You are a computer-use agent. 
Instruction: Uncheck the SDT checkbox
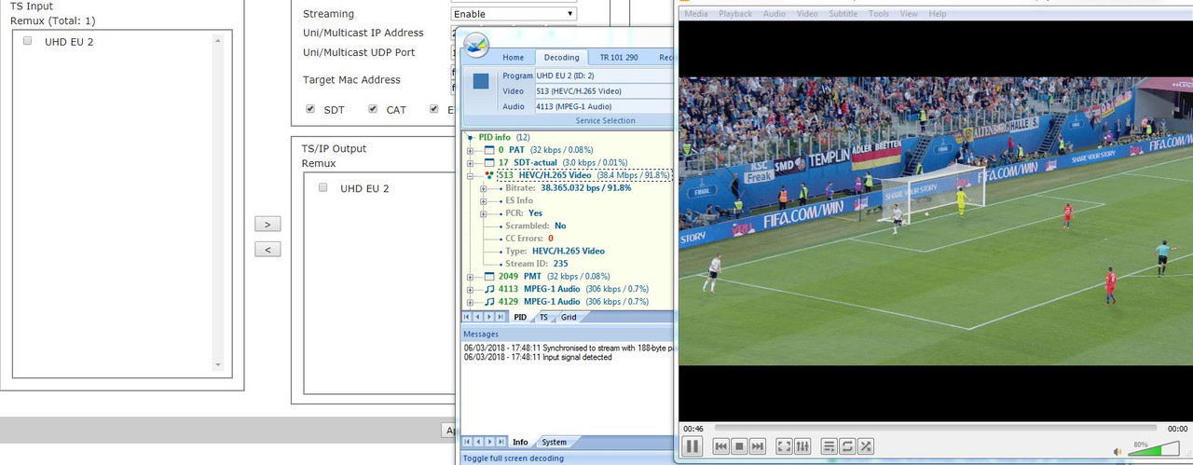310,109
